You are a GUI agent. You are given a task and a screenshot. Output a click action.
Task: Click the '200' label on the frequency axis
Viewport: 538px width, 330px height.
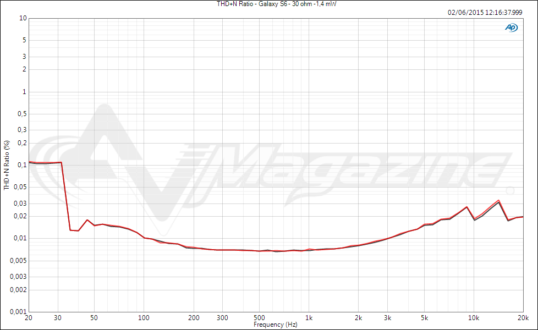pyautogui.click(x=194, y=318)
